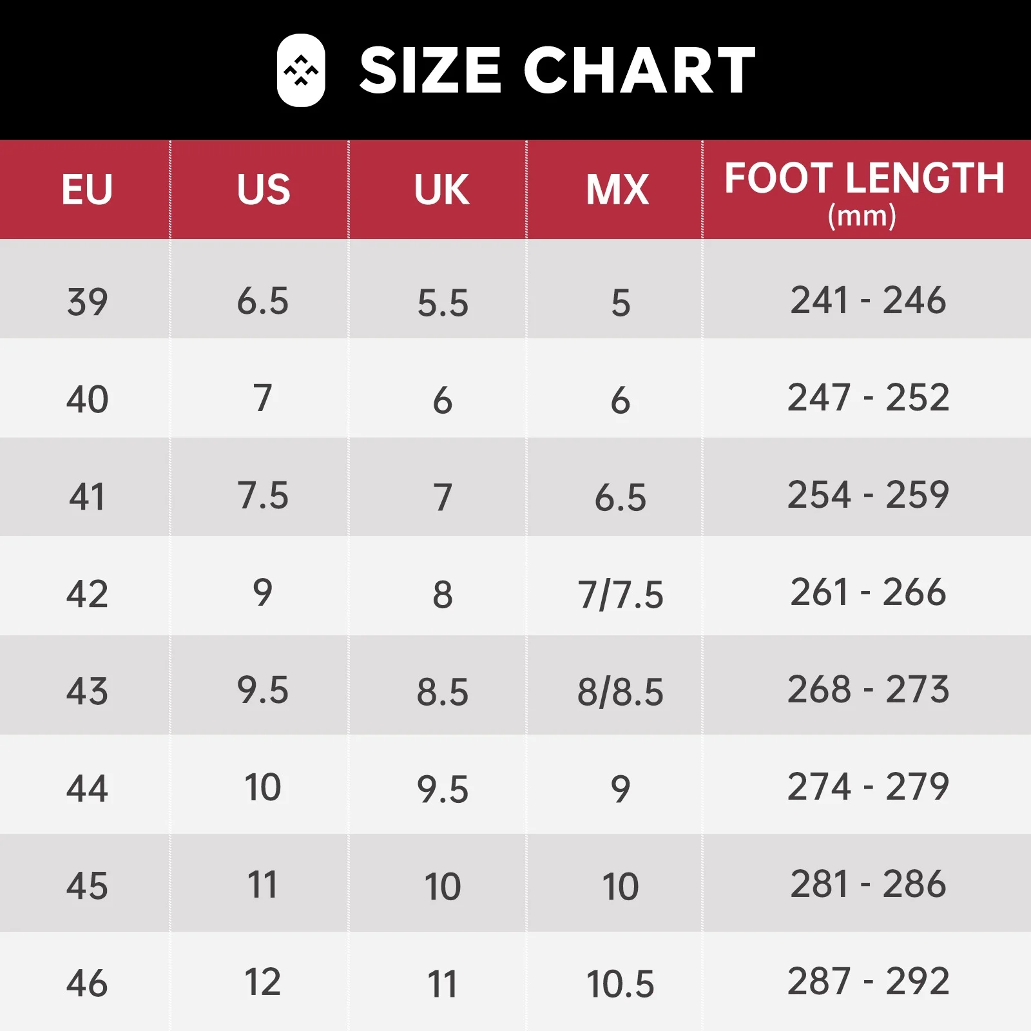
Task: Click MX size 10.5 cell
Action: tap(620, 984)
